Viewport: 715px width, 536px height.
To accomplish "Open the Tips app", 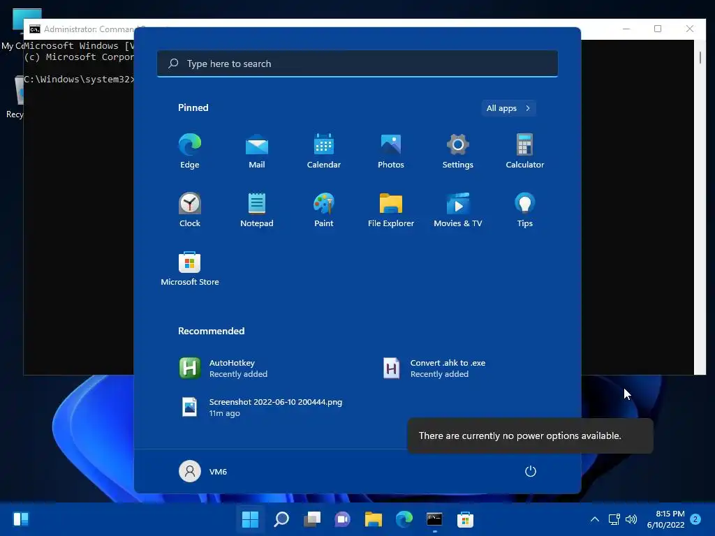I will [x=525, y=210].
